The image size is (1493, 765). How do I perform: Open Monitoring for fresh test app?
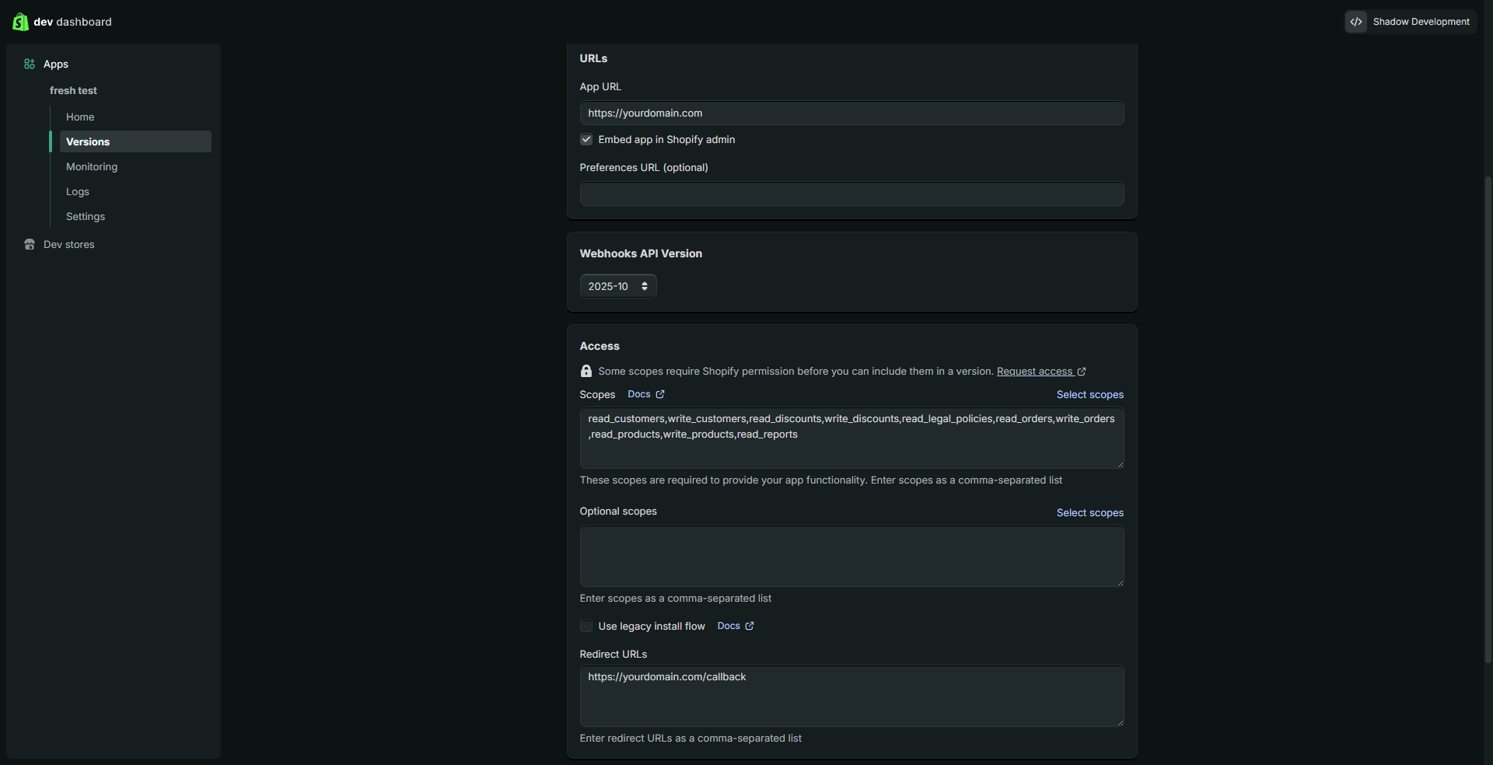(x=91, y=166)
